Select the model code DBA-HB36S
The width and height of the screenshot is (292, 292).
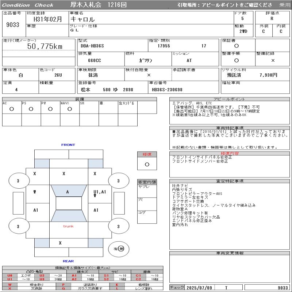point(92,46)
